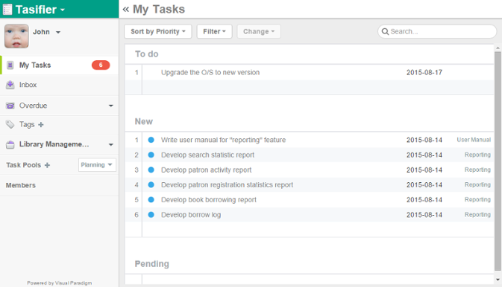Click the Inbox tray icon
The image size is (502, 287).
10,85
